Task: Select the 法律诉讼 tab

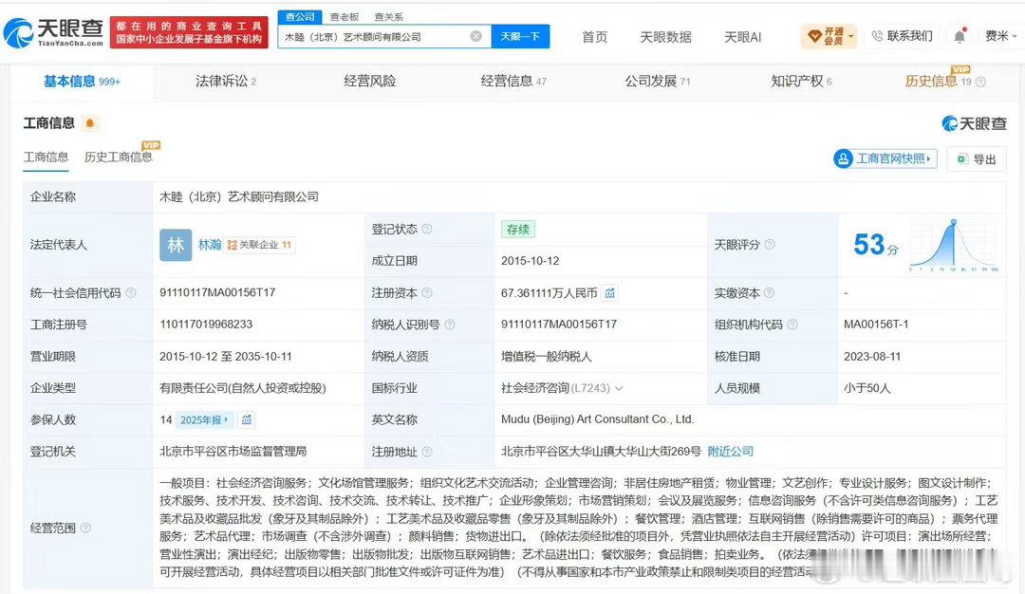Action: click(226, 82)
